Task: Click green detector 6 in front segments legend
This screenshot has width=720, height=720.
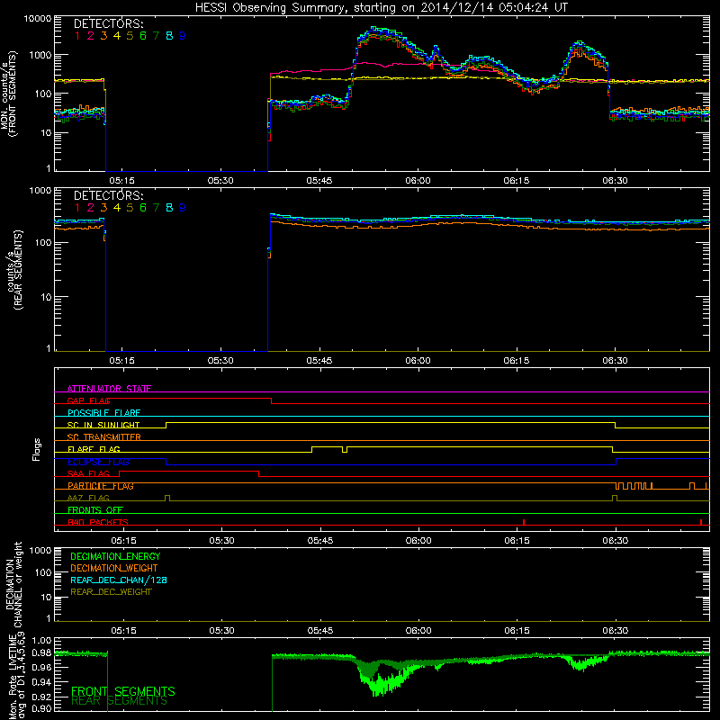Action: pyautogui.click(x=143, y=36)
